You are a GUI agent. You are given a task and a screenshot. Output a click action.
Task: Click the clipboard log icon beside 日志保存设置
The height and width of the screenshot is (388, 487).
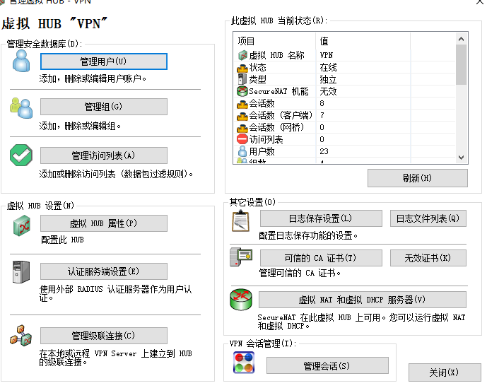point(241,221)
